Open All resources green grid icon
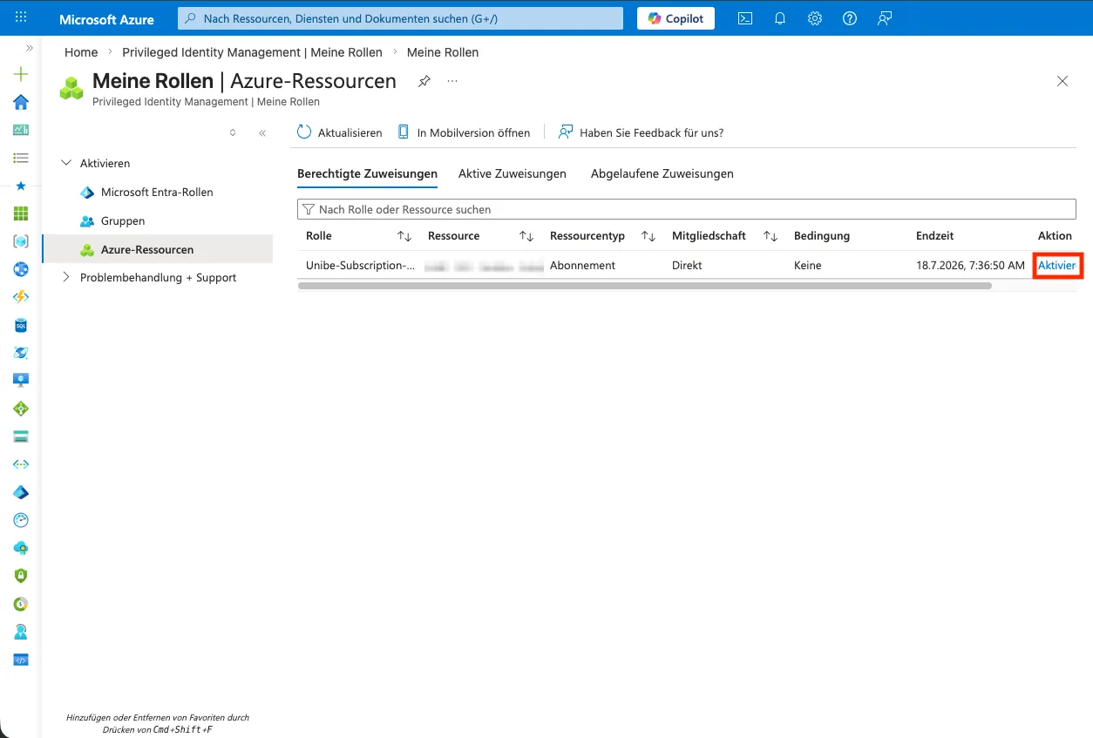The height and width of the screenshot is (738, 1093). (x=21, y=213)
